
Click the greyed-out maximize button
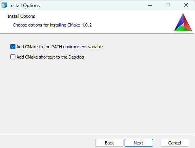point(168,5)
